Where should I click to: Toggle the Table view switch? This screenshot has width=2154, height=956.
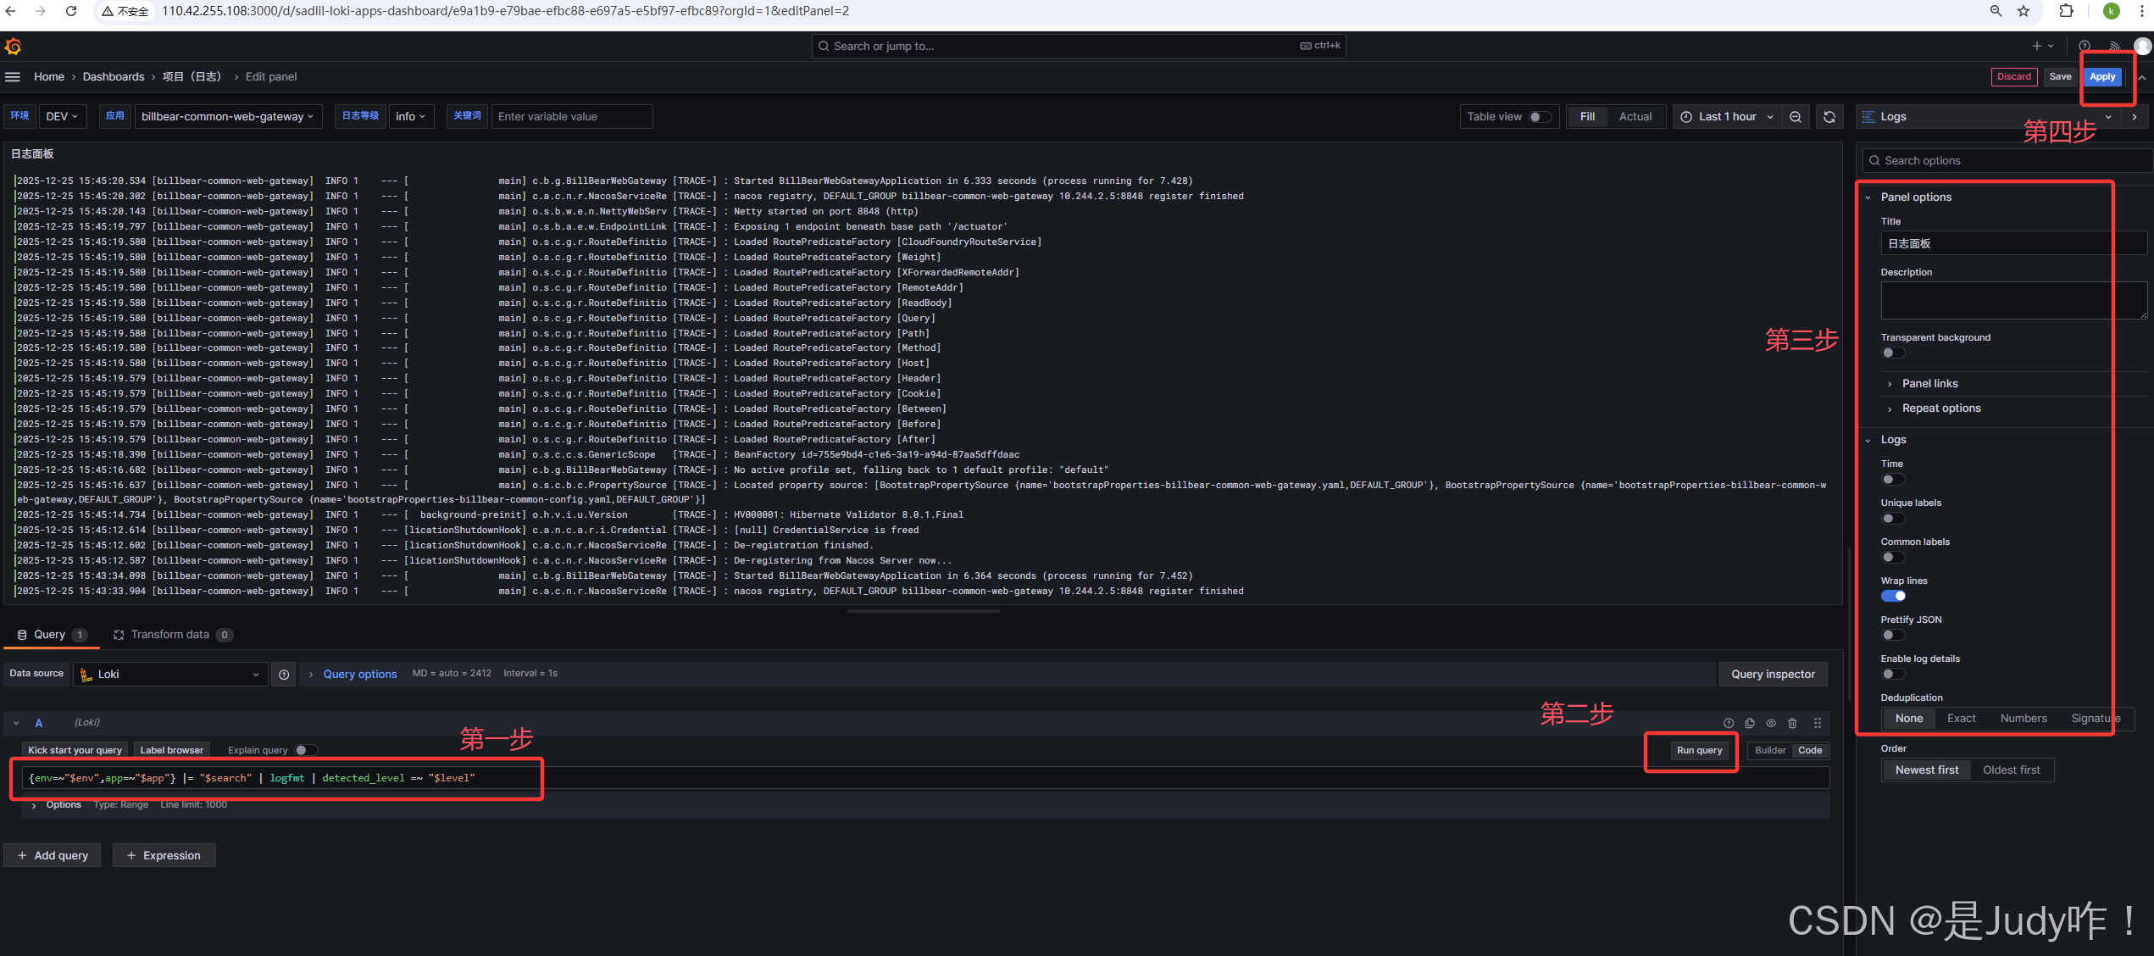click(x=1540, y=117)
